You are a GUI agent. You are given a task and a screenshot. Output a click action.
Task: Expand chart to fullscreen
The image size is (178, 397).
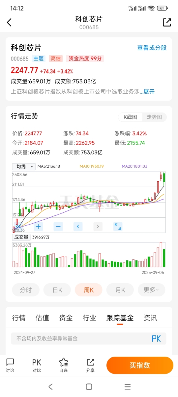118,227
